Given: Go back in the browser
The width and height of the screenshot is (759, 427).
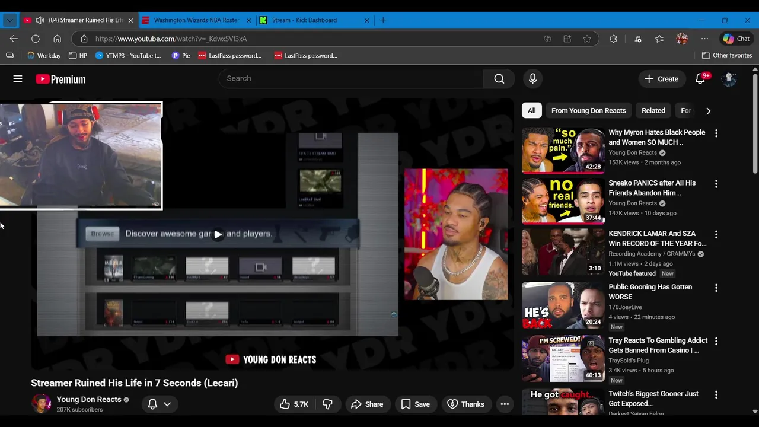Looking at the screenshot, I should 14,39.
